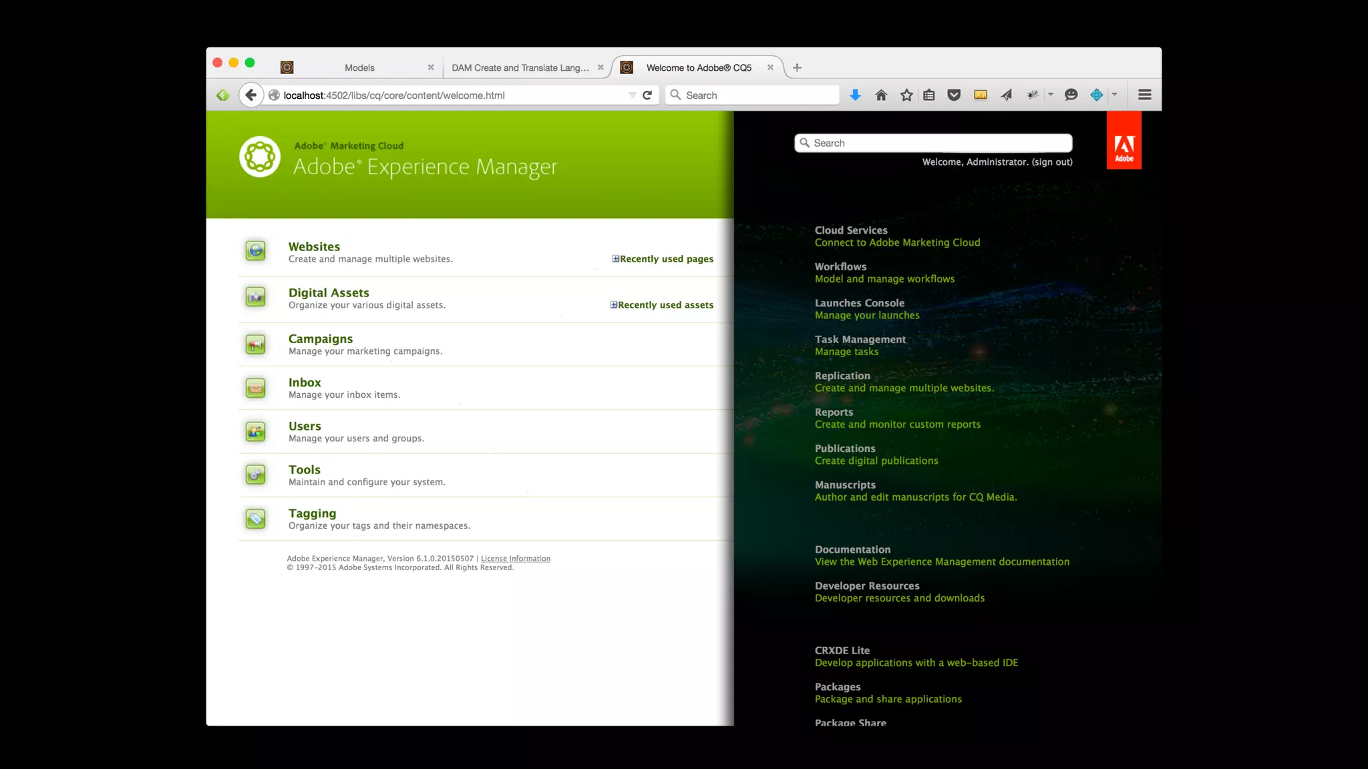Open Firebug dropdown arrow
Screen dimensions: 1368x769
click(1051, 95)
